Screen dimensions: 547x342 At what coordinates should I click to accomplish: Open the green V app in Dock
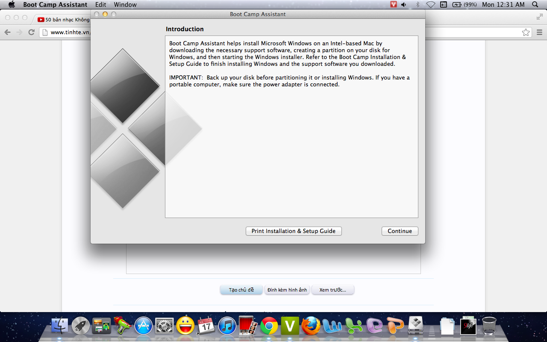pos(290,326)
